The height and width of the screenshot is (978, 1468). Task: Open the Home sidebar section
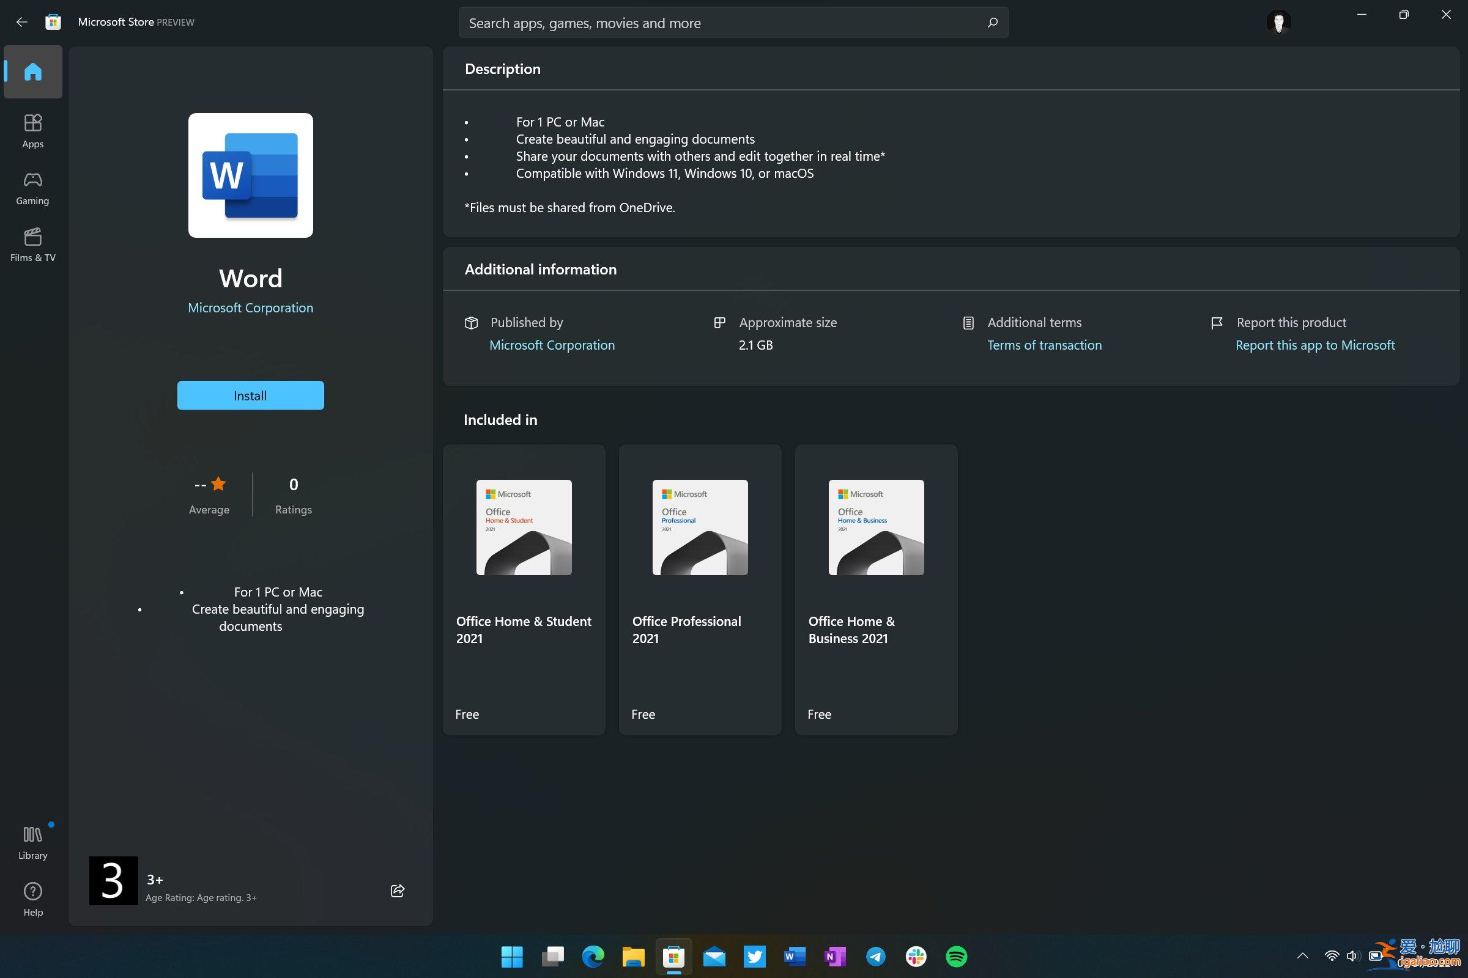pyautogui.click(x=32, y=72)
